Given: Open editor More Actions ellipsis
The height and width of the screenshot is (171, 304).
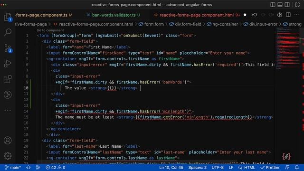Looking at the screenshot, I should tap(296, 15).
